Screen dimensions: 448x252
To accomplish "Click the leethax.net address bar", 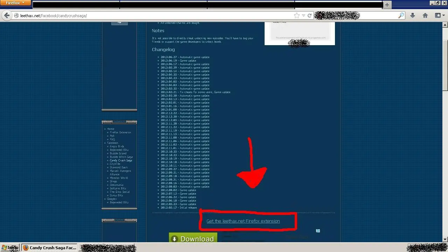I will pyautogui.click(x=154, y=15).
